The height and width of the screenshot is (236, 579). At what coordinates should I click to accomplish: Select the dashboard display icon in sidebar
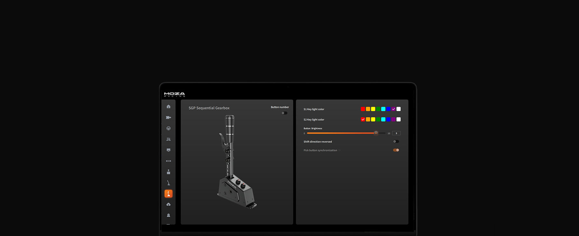[168, 150]
